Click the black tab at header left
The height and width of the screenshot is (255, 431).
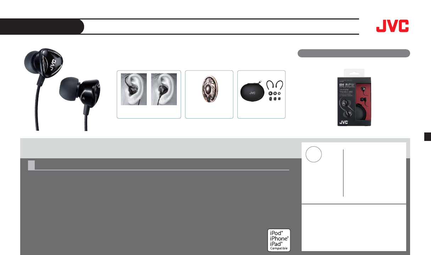point(42,27)
